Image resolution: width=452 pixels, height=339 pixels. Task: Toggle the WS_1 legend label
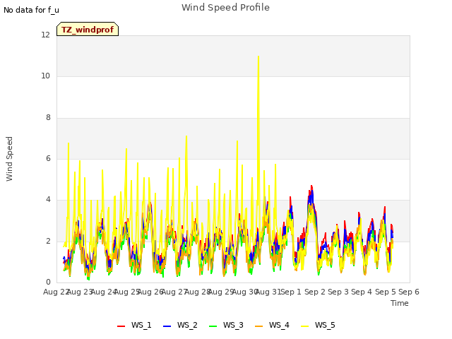coord(141,325)
